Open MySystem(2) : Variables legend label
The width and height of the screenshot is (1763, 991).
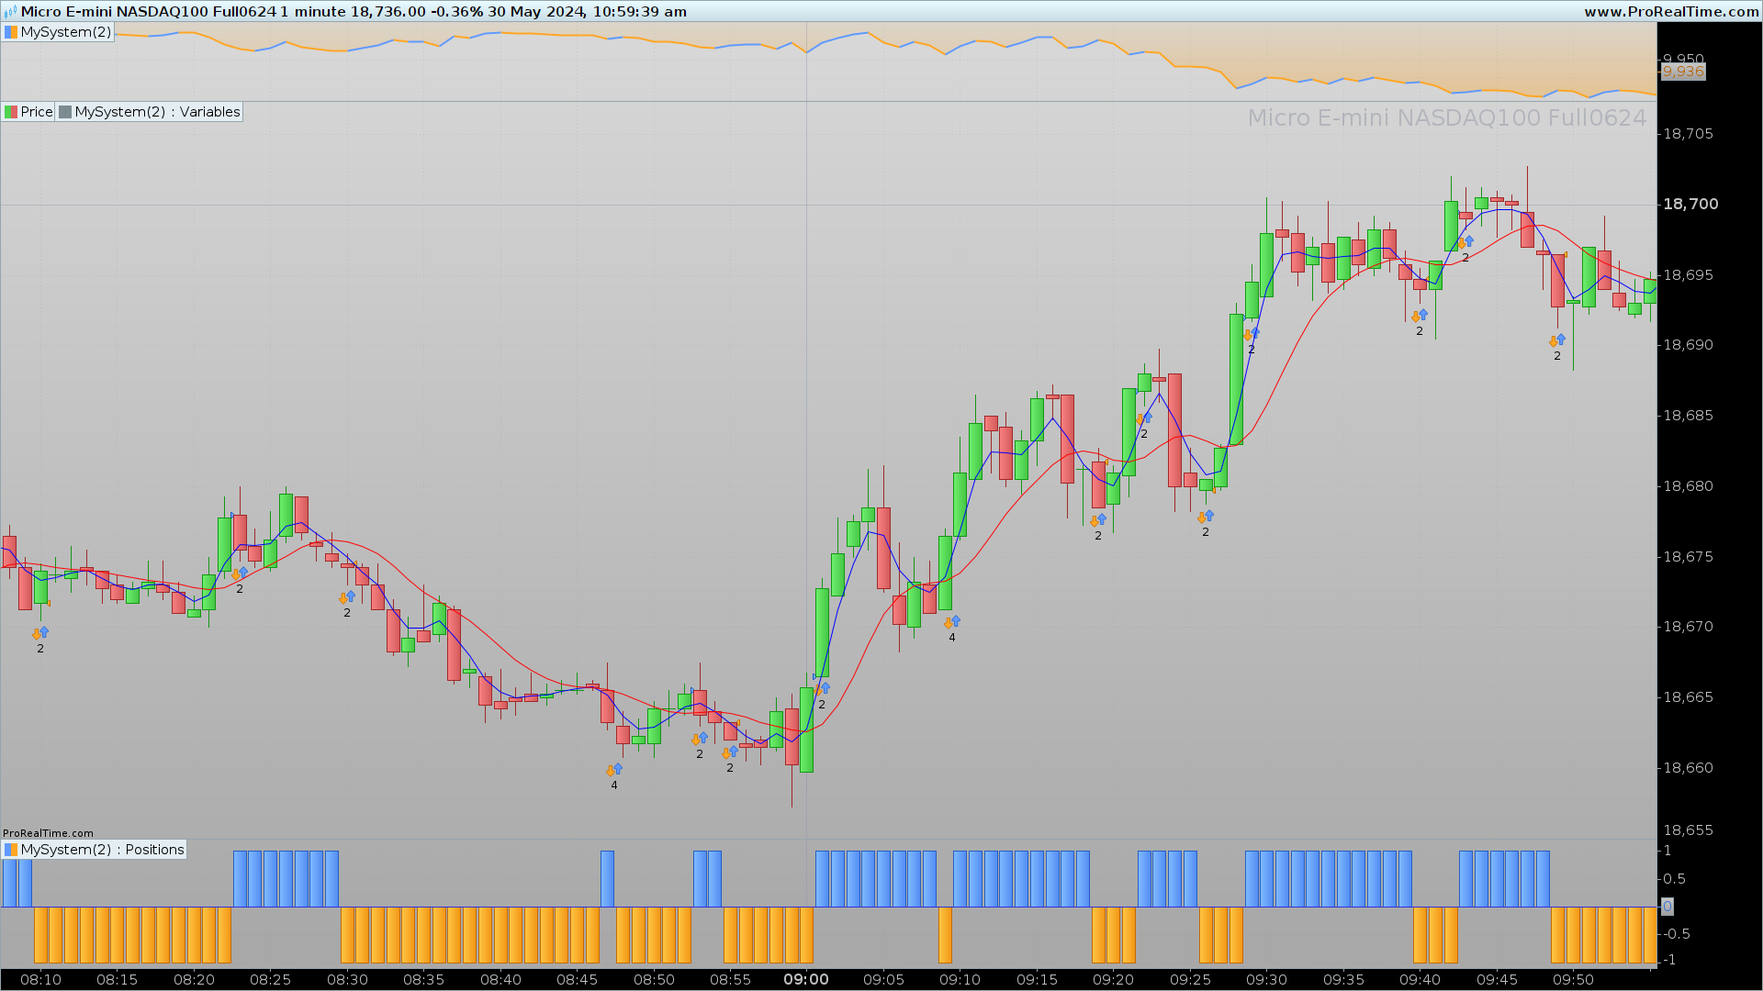point(157,112)
